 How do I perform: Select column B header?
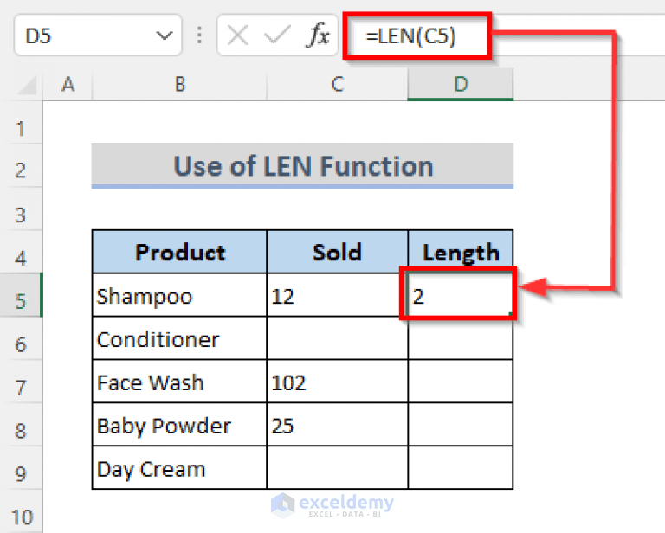click(180, 85)
